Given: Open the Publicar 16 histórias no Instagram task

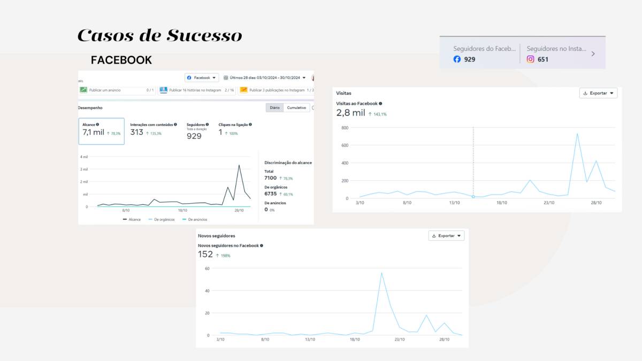Looking at the screenshot, I should pos(197,90).
